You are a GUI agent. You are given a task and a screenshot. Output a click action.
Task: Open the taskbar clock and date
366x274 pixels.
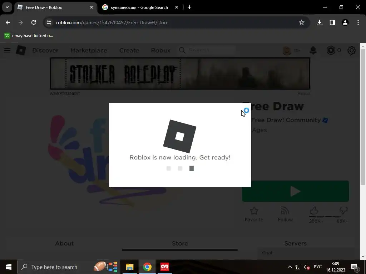click(335, 267)
